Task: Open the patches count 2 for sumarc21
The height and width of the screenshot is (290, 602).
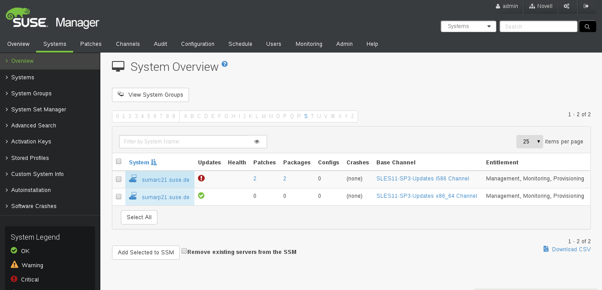Action: pyautogui.click(x=255, y=179)
